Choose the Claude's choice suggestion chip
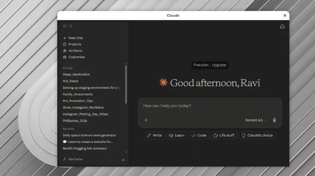 pos(256,135)
